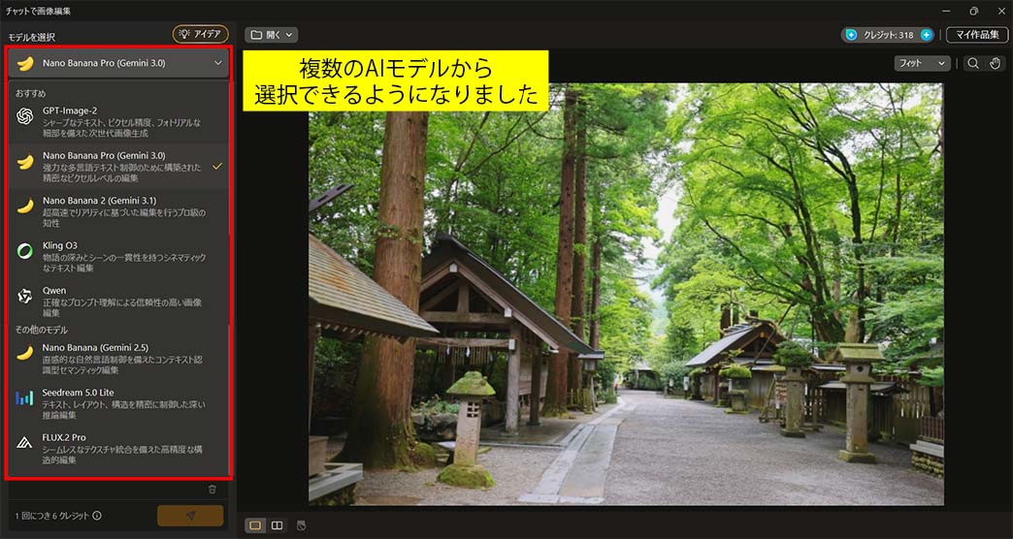Select the Qwen model entry
The image size is (1013, 539).
pos(118,301)
